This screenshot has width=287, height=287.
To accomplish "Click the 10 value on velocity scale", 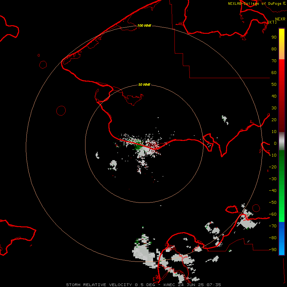I will [x=274, y=132].
